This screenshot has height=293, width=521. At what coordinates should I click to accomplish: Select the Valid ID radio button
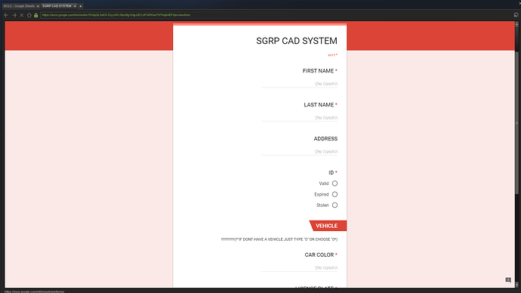click(334, 184)
